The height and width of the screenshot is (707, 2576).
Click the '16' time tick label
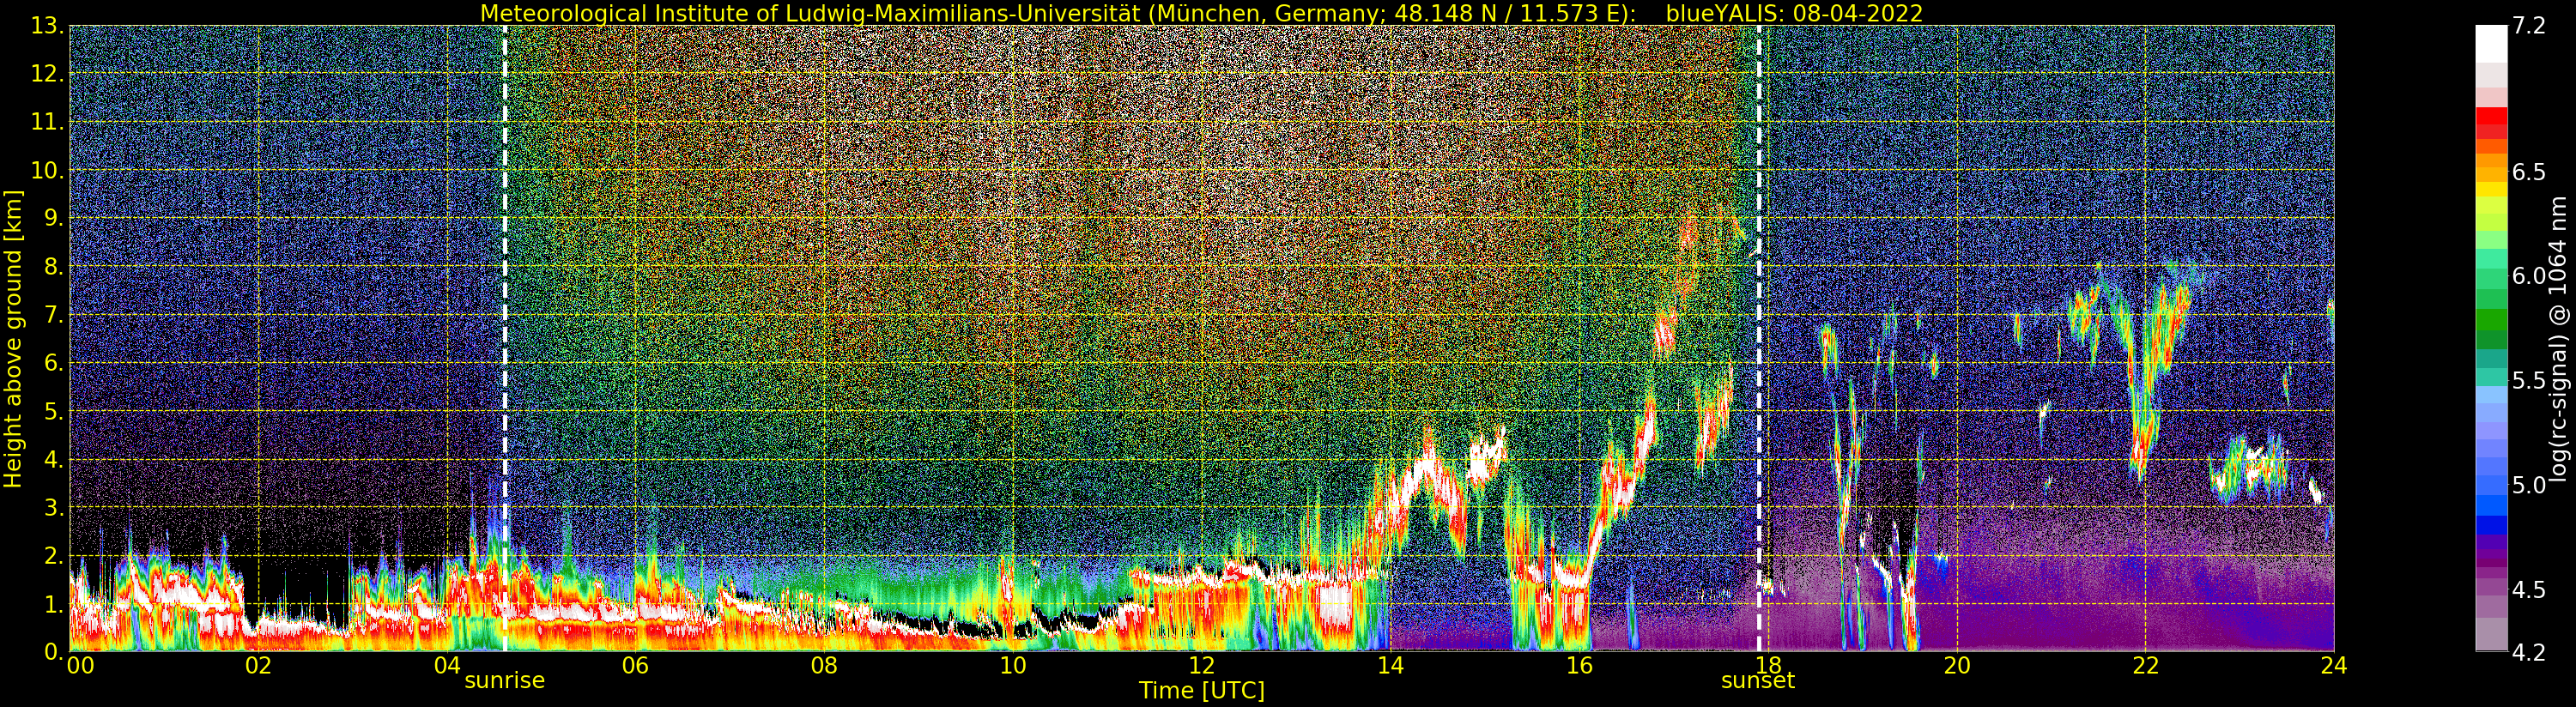tap(1579, 666)
